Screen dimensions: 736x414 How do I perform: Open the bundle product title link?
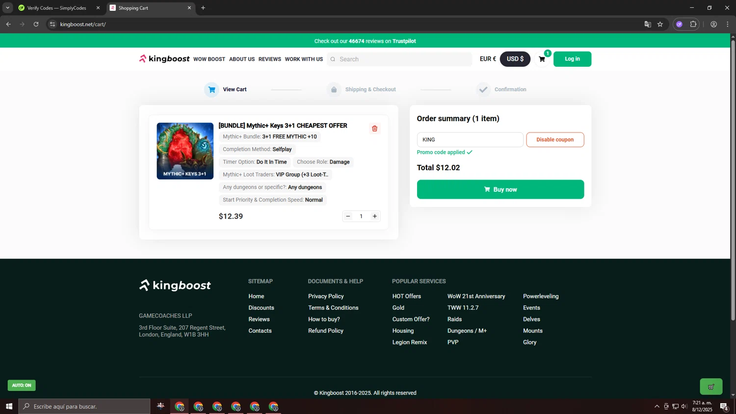[283, 126]
